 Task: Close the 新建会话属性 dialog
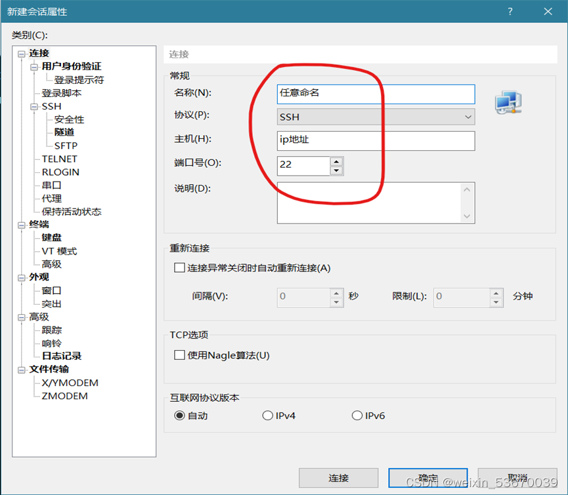tap(548, 12)
